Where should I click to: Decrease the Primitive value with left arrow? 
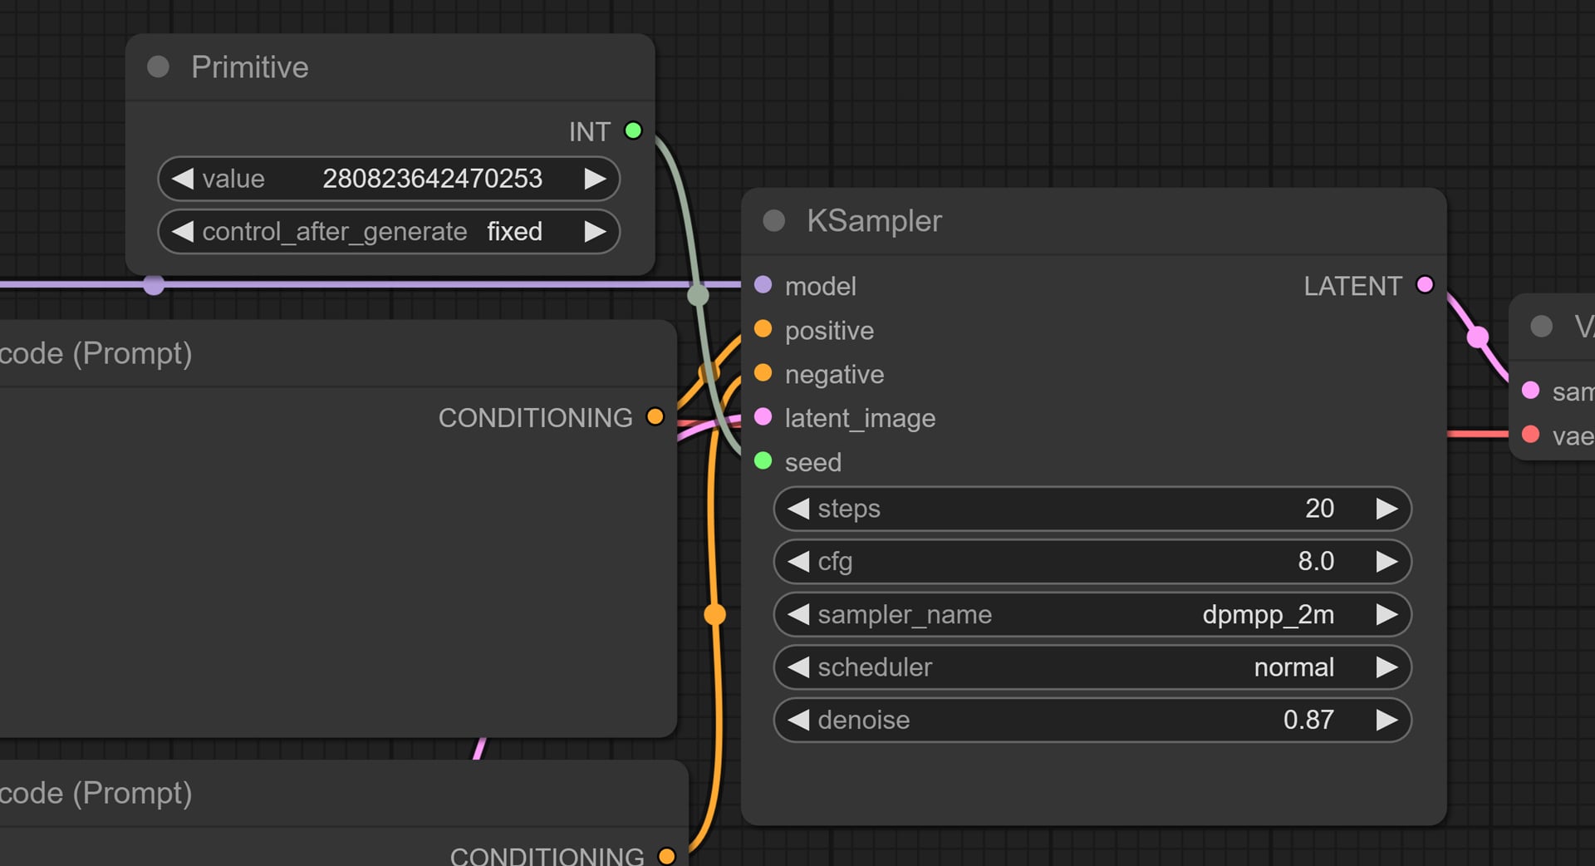183,179
